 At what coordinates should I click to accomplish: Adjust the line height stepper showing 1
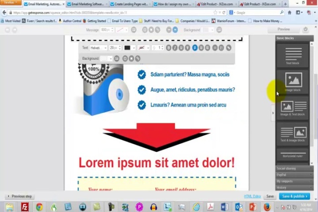[x=158, y=48]
